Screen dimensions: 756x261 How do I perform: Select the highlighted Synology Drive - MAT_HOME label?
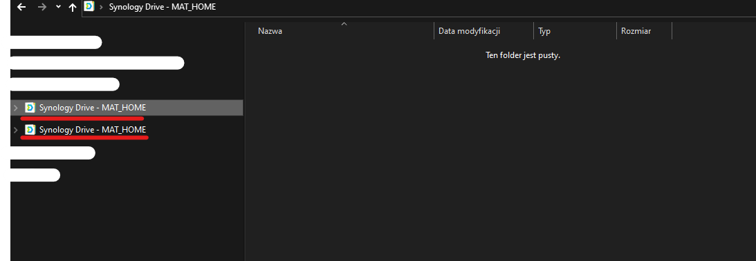[93, 108]
